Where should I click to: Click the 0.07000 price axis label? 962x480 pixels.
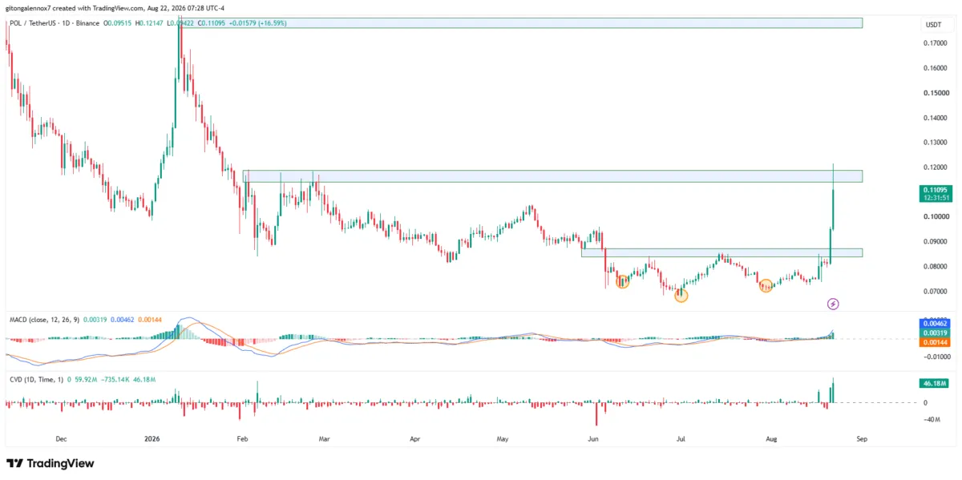(936, 291)
